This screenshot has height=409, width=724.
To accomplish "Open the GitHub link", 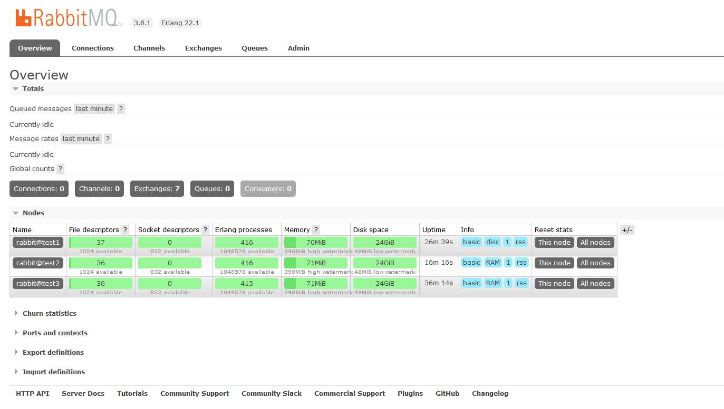I will tap(447, 394).
